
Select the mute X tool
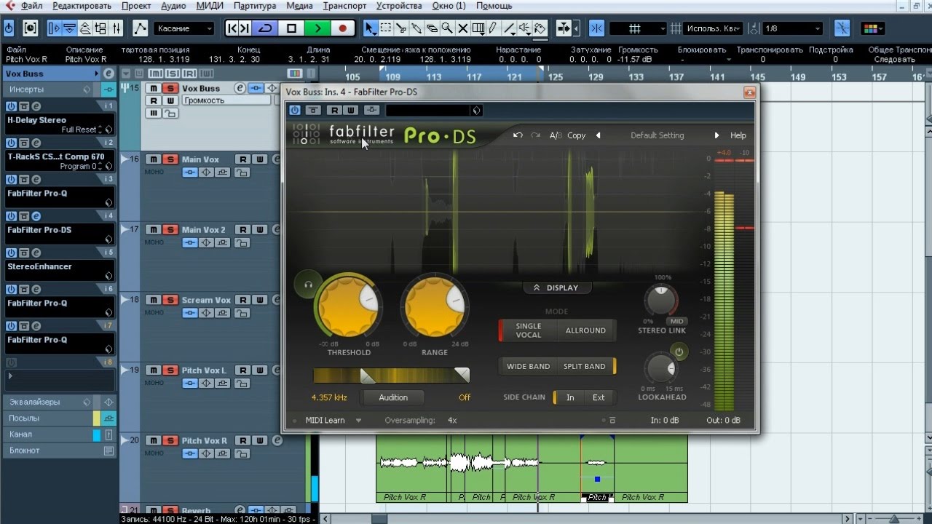462,28
